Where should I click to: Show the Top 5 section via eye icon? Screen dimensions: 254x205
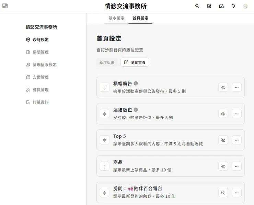(x=223, y=140)
